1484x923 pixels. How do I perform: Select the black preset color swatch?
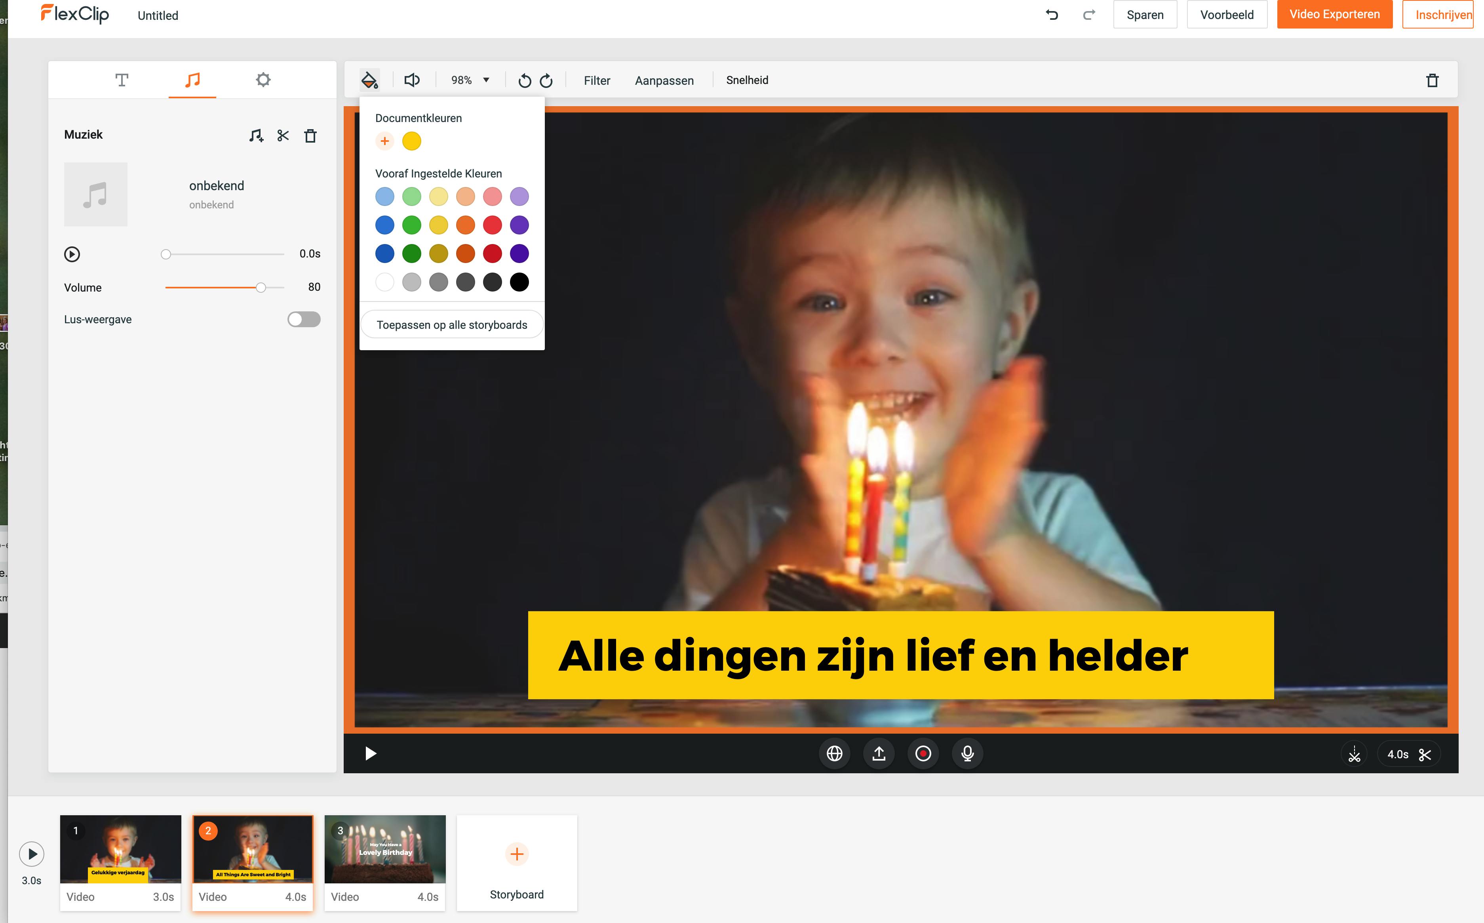coord(519,282)
